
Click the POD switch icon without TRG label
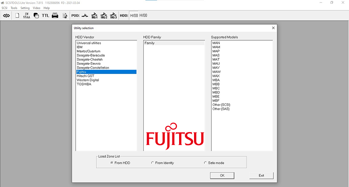pyautogui.click(x=85, y=16)
